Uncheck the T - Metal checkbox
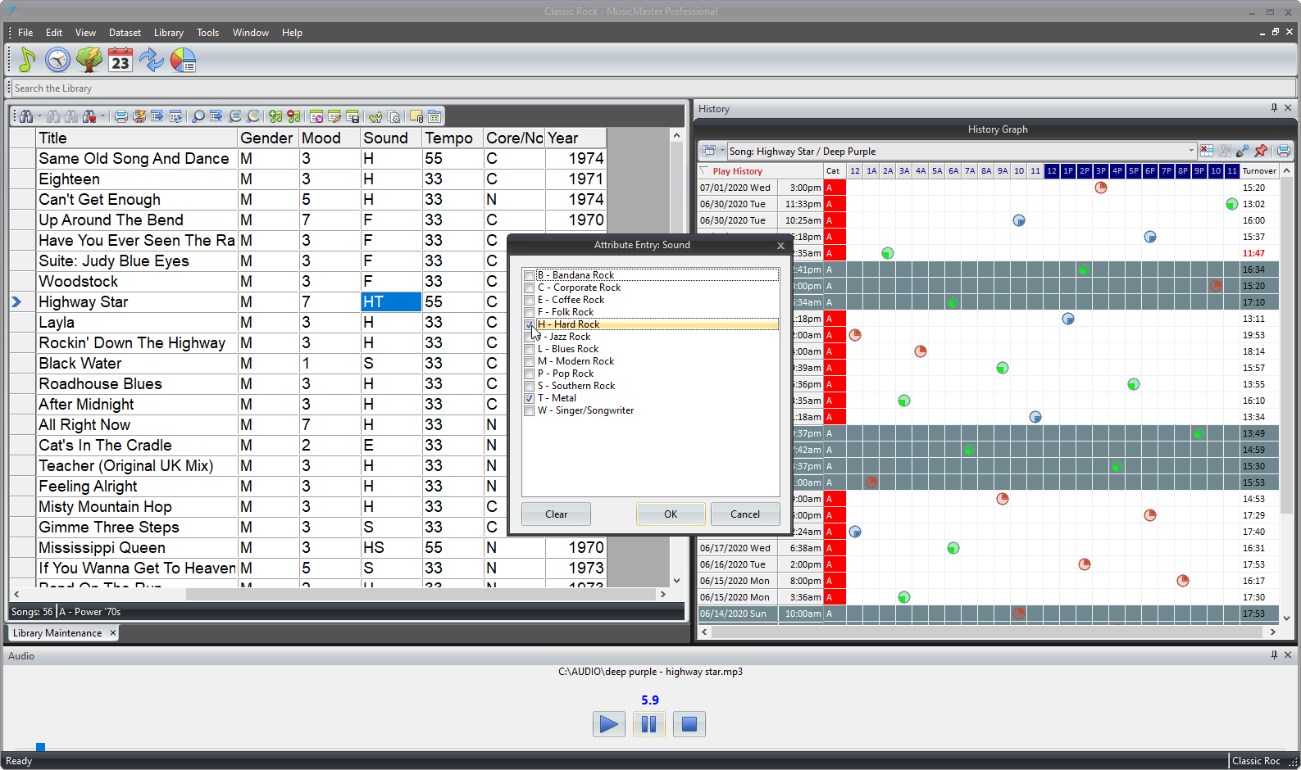This screenshot has width=1301, height=770. click(x=530, y=398)
